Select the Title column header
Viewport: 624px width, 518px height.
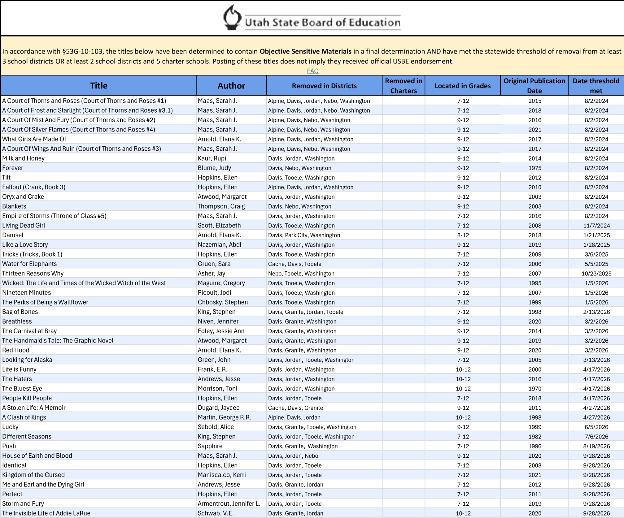pyautogui.click(x=98, y=85)
